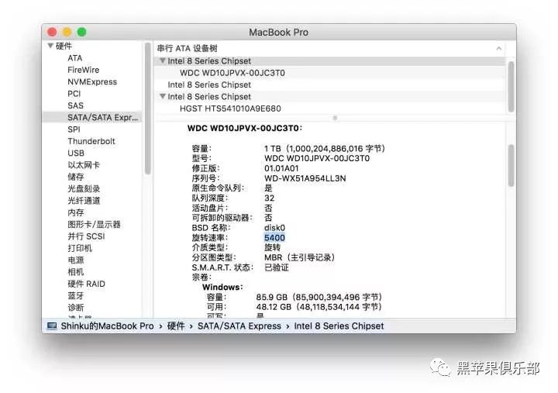Click the sidebar vertical scrollbar
558x393 pixels.
[148, 109]
